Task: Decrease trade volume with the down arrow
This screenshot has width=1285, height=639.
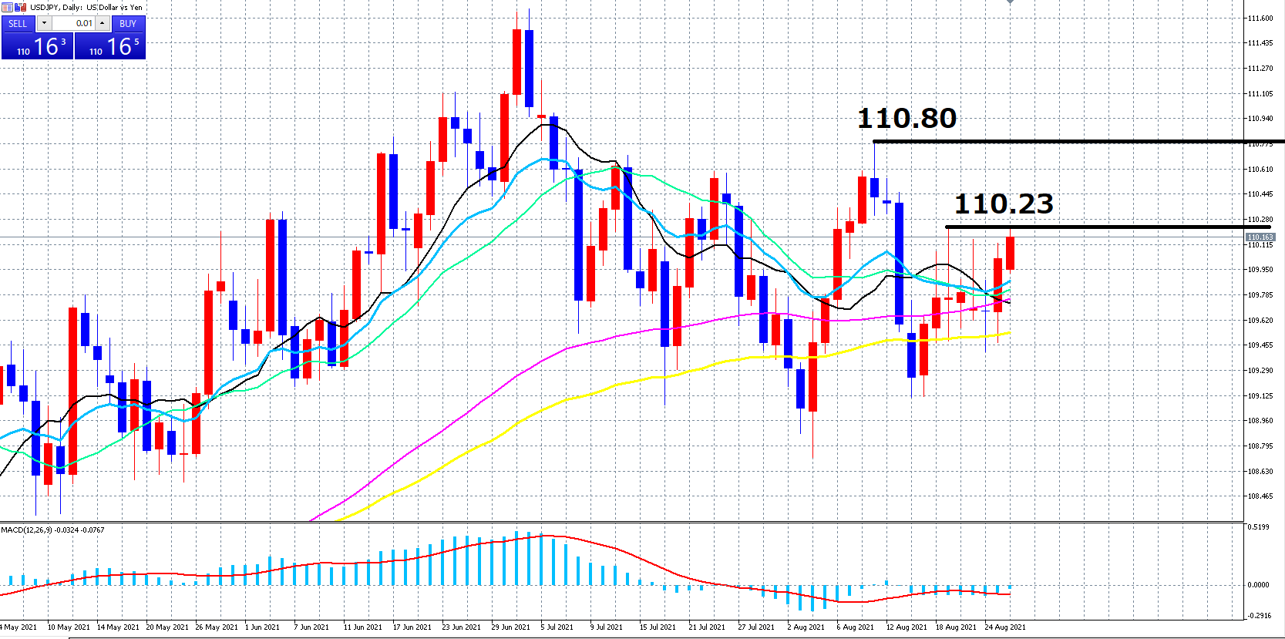Action: coord(44,23)
